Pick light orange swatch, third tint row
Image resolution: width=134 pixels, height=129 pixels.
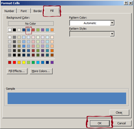click(x=52, y=46)
